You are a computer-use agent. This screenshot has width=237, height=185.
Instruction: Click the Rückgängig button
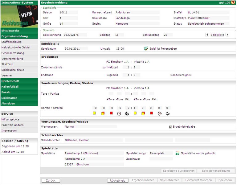pyautogui.click(x=118, y=180)
